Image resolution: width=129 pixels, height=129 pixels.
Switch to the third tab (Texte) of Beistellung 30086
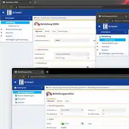pyautogui.click(x=54, y=31)
